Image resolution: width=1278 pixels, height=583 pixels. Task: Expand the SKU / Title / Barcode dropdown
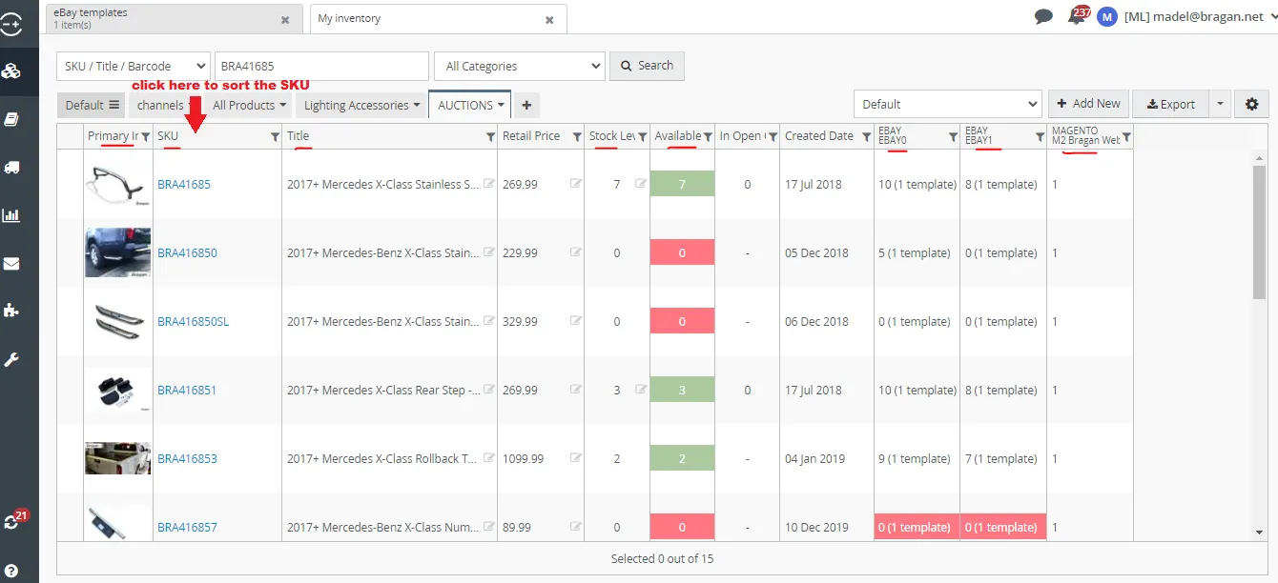coord(134,66)
